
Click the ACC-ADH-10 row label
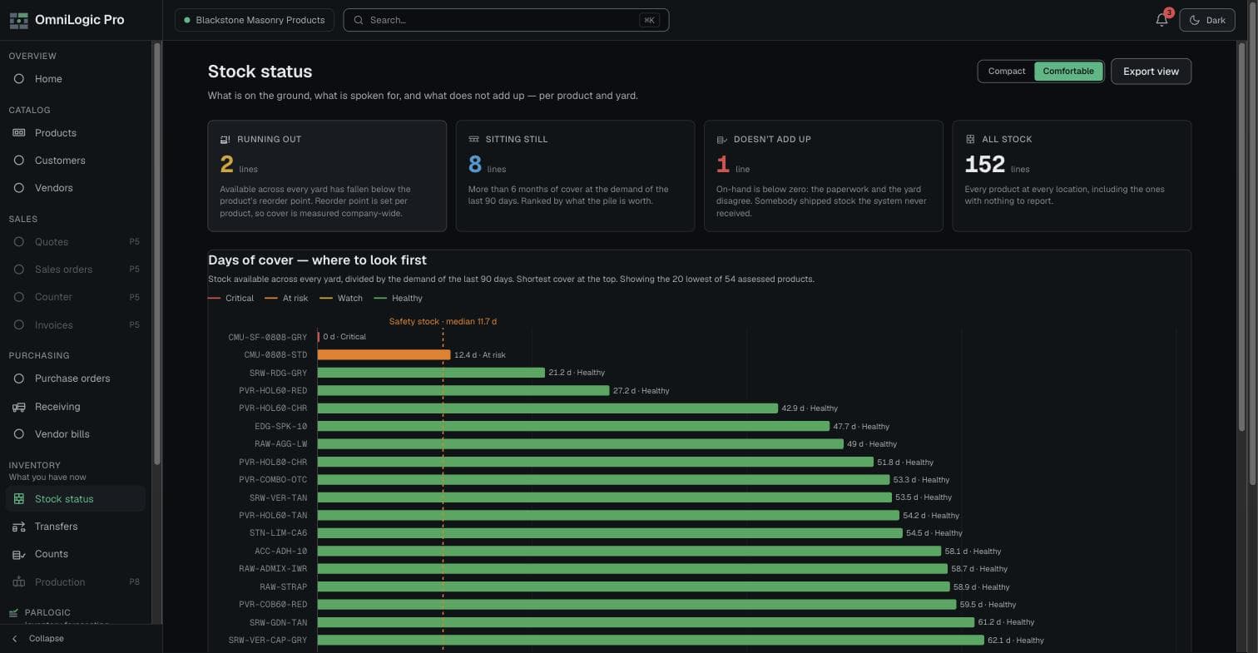[x=280, y=552]
